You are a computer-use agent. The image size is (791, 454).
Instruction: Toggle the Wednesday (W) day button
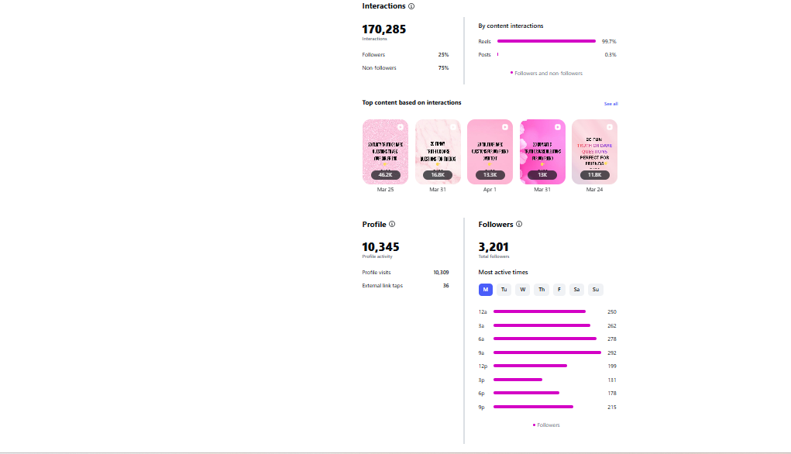(x=523, y=290)
